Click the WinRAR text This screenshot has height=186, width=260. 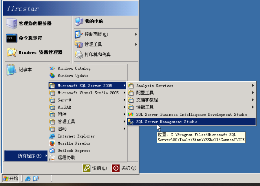64,107
